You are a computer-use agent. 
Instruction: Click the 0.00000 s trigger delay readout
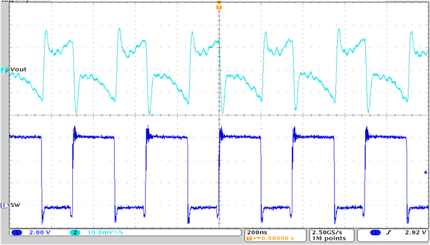pyautogui.click(x=277, y=238)
